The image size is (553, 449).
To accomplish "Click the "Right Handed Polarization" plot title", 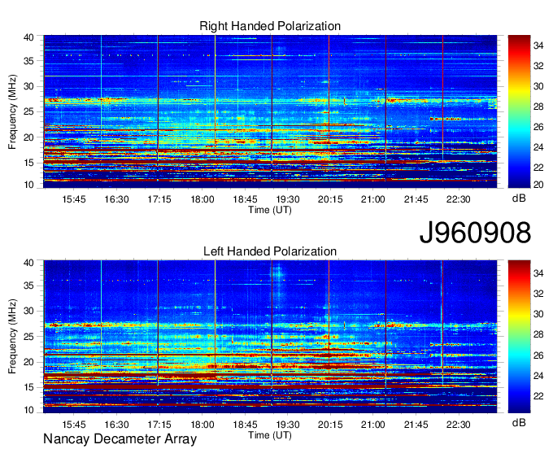I will (x=270, y=26).
